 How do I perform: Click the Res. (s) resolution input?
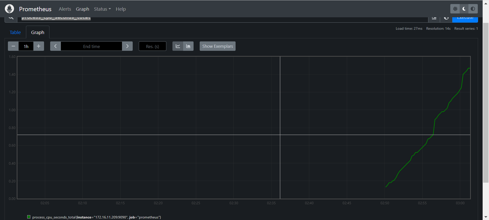click(152, 46)
